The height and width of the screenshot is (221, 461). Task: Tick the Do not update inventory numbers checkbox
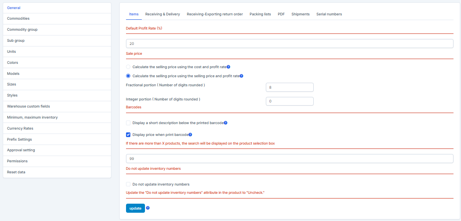[128, 184]
